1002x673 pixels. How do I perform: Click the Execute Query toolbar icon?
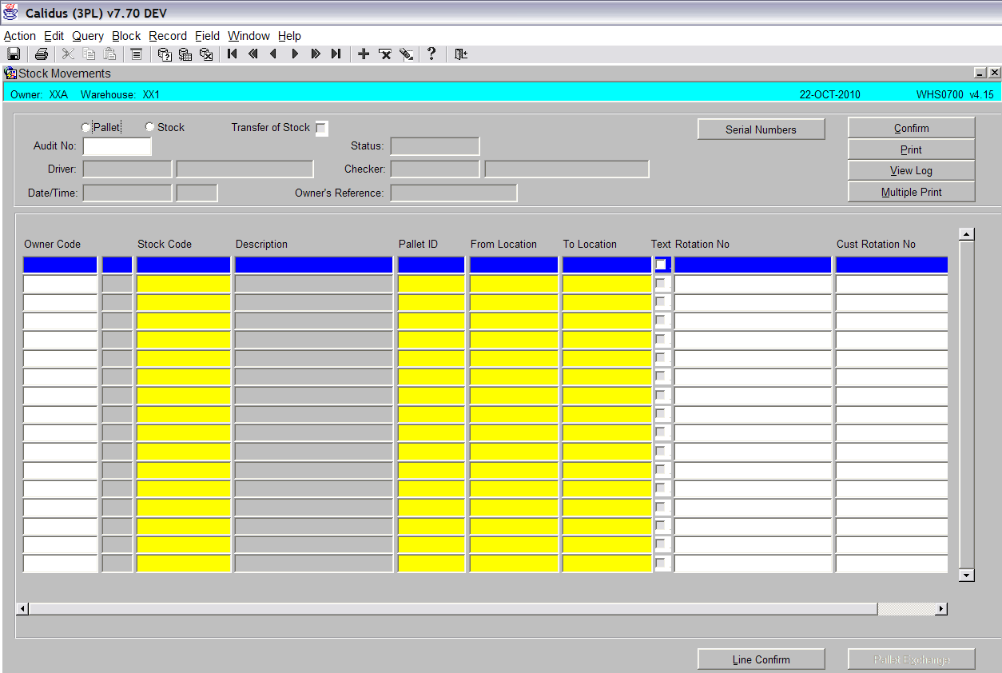pyautogui.click(x=185, y=54)
